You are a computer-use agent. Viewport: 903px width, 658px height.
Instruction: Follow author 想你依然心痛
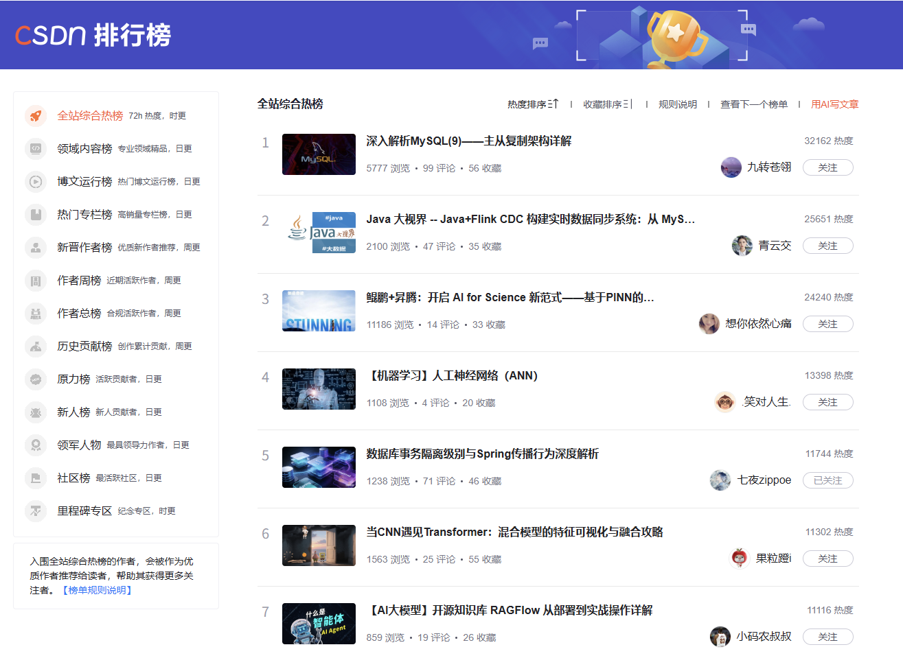[828, 324]
